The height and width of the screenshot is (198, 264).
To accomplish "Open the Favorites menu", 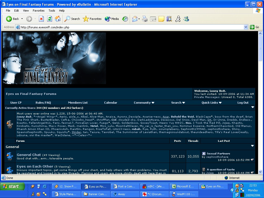I will 39,11.
